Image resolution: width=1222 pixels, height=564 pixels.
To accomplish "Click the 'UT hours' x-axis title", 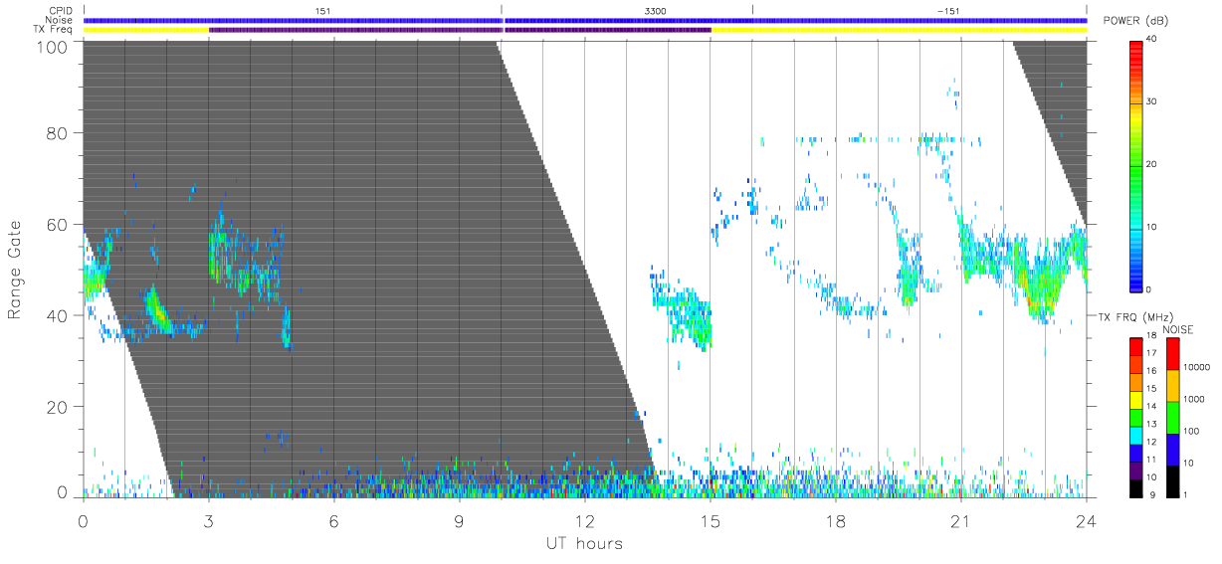I will tap(584, 543).
